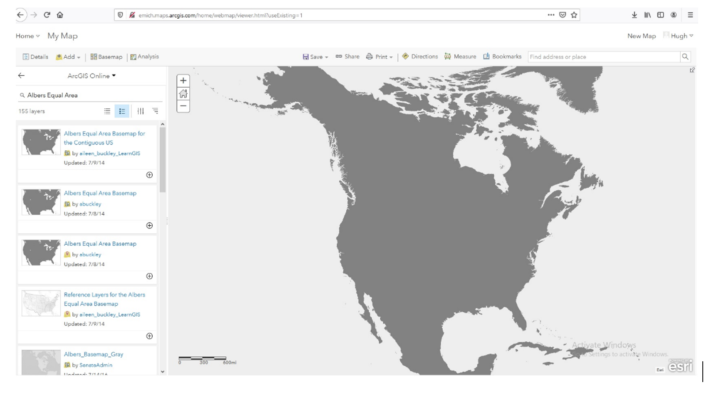Screen dimensions: 714x397
Task: Add the third Albers Equal Area Basemap result
Action: tap(149, 276)
